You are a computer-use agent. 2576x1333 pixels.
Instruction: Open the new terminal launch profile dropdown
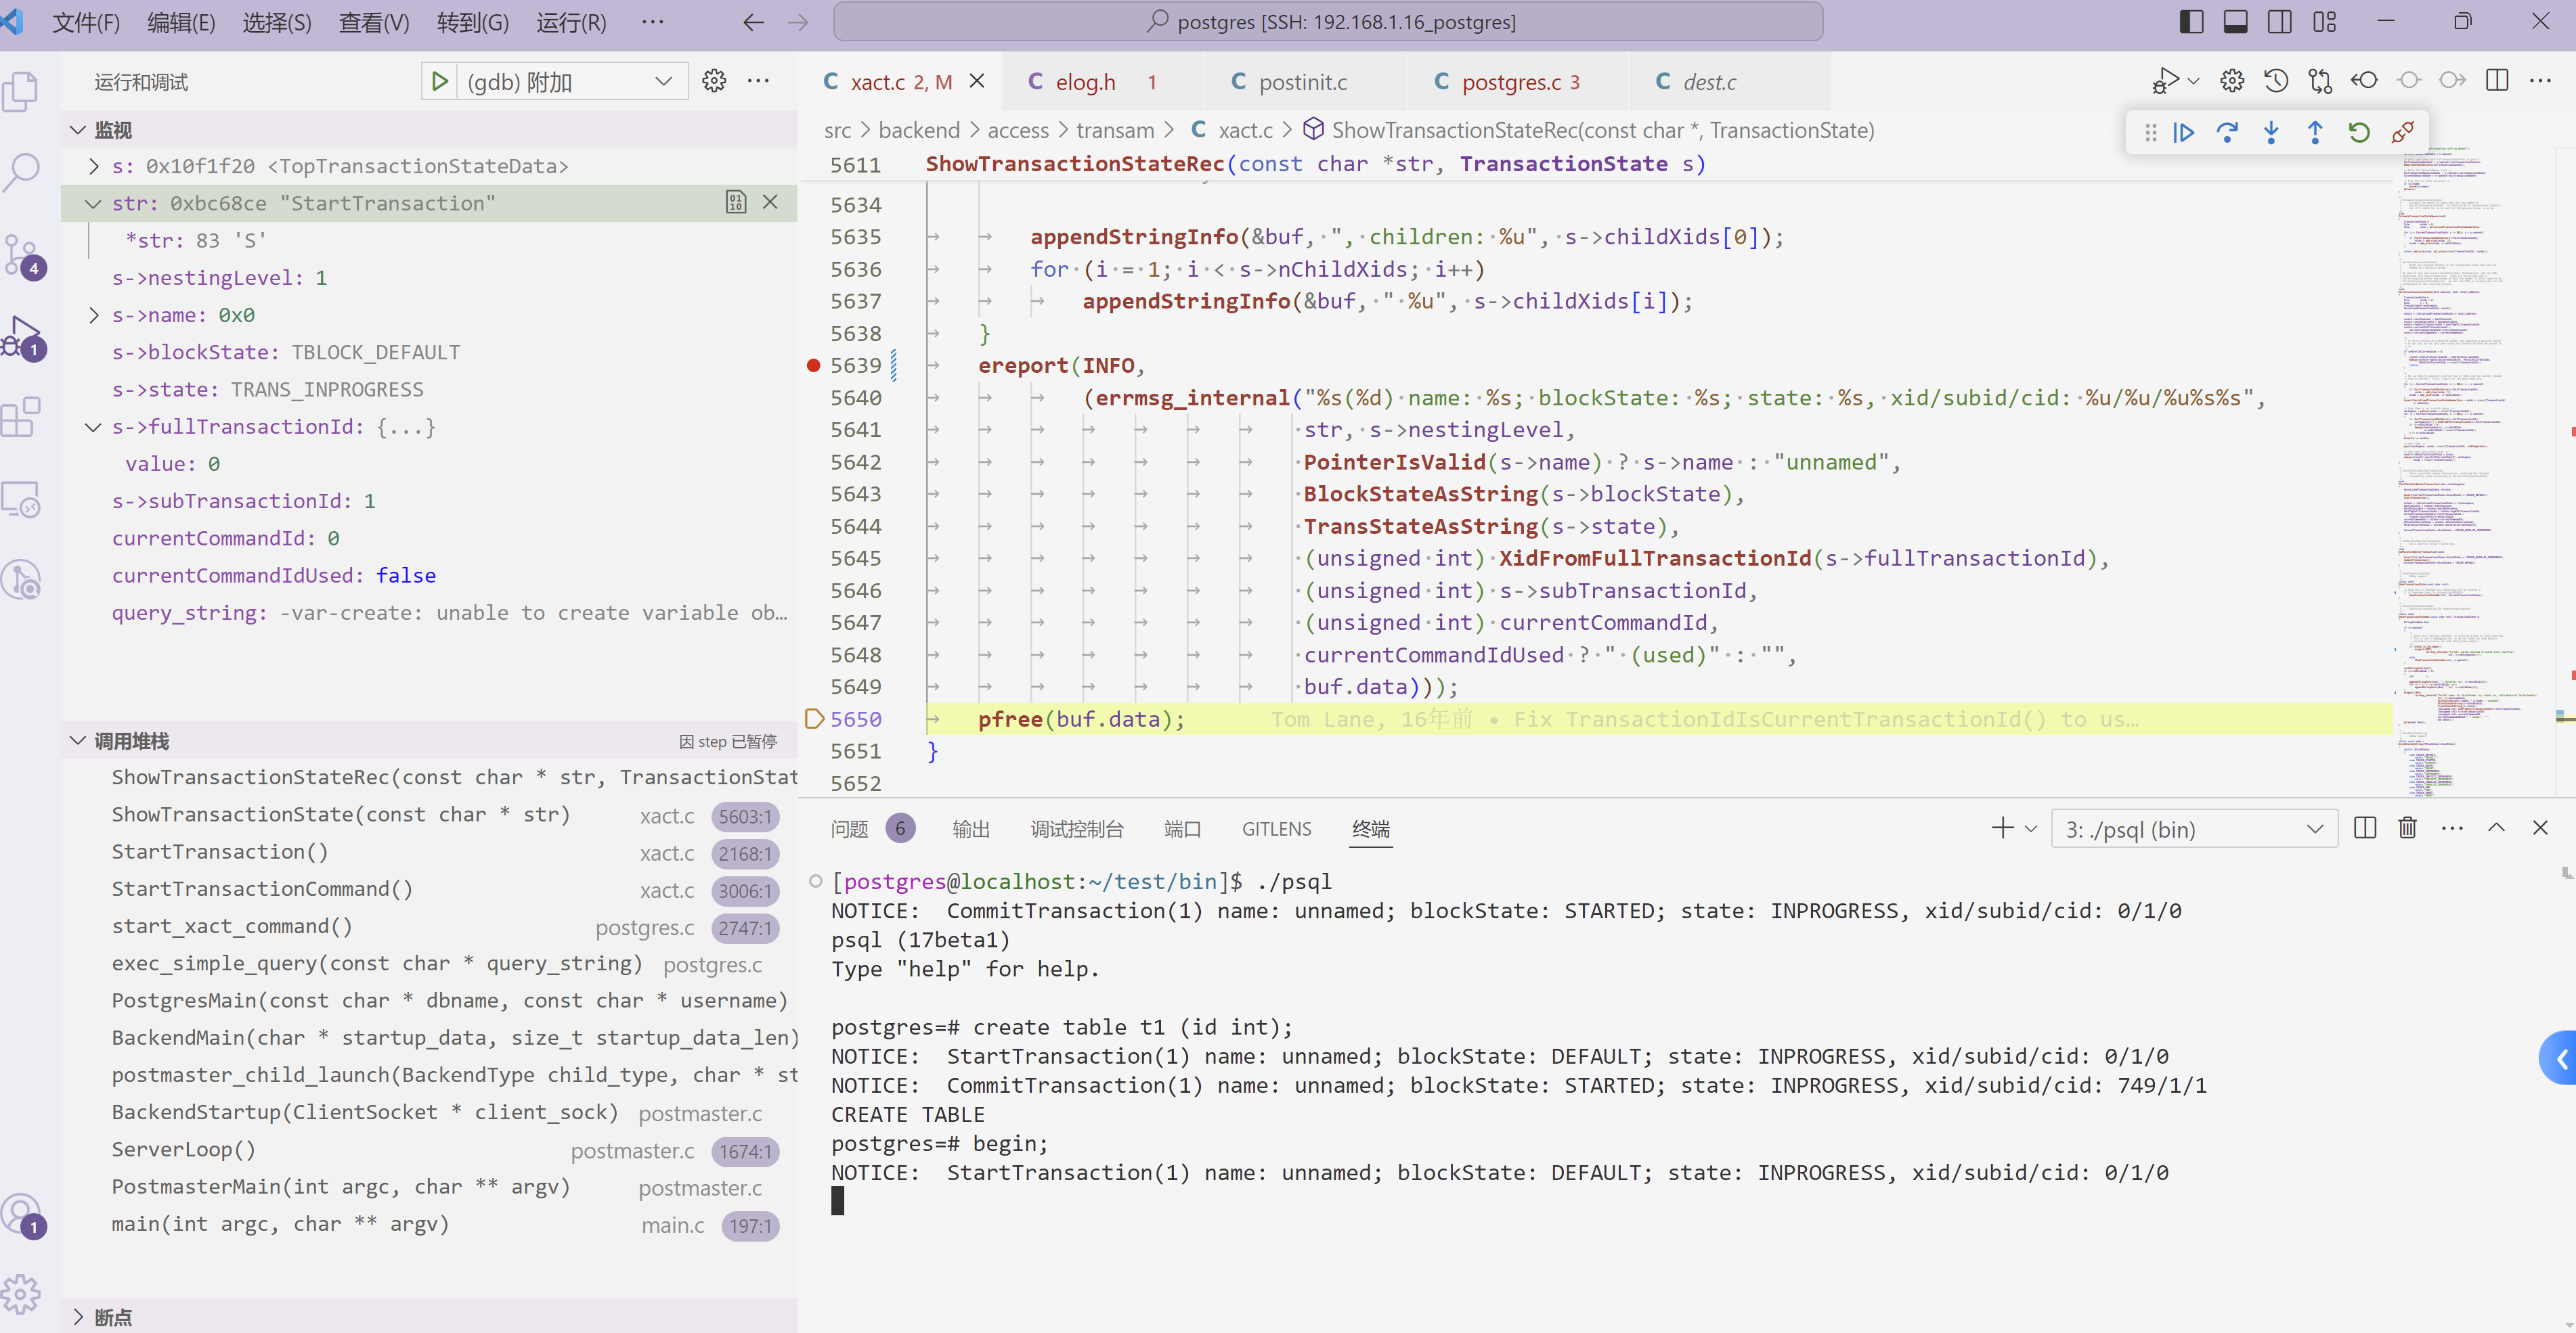[2031, 828]
